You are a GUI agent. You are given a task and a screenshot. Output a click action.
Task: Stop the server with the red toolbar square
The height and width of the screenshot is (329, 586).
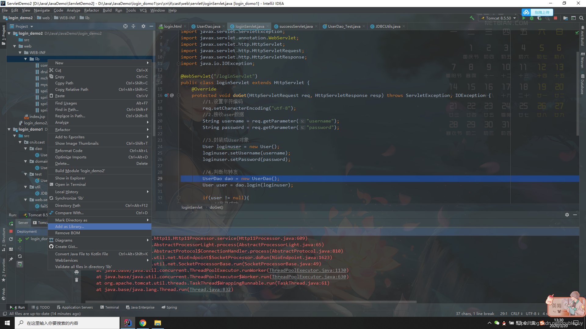[555, 18]
